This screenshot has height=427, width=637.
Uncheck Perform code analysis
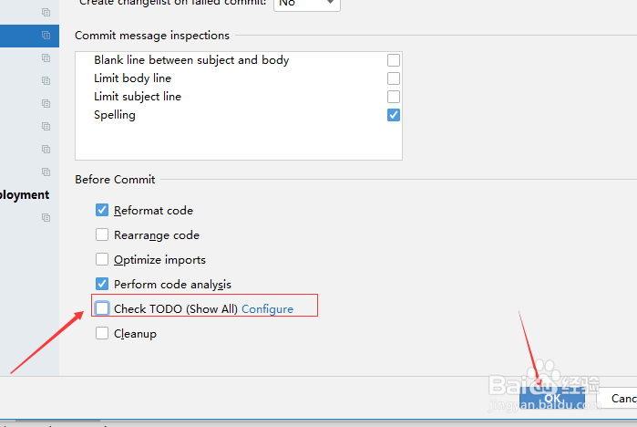tap(102, 284)
